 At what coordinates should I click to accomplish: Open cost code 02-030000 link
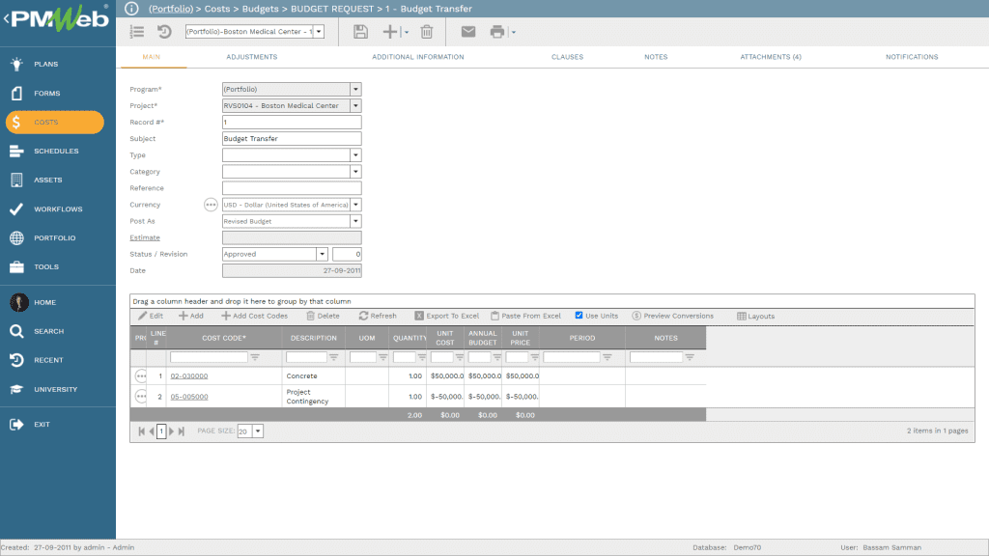pyautogui.click(x=188, y=375)
